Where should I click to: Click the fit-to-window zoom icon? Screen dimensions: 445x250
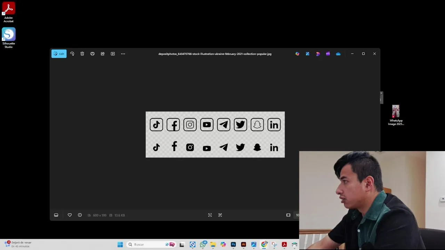288,215
